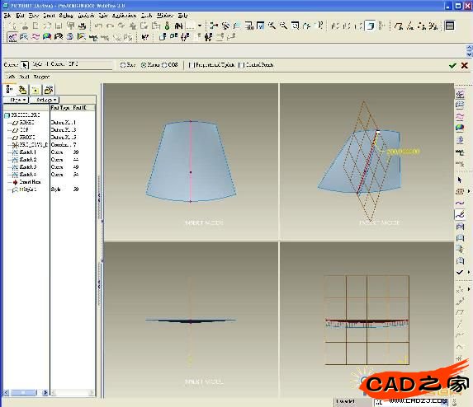Cancel the curve with the red X
The height and width of the screenshot is (407, 473).
coord(465,65)
